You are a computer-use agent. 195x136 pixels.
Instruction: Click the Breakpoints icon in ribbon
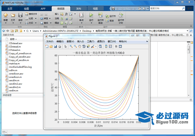[x=82, y=15]
